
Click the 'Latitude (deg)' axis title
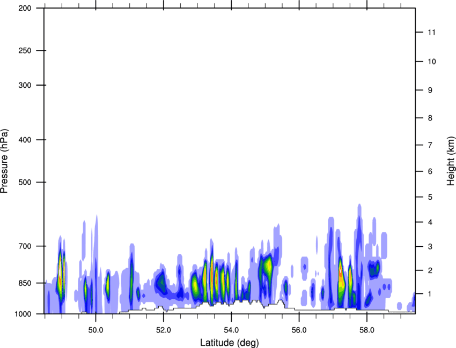[229, 343]
